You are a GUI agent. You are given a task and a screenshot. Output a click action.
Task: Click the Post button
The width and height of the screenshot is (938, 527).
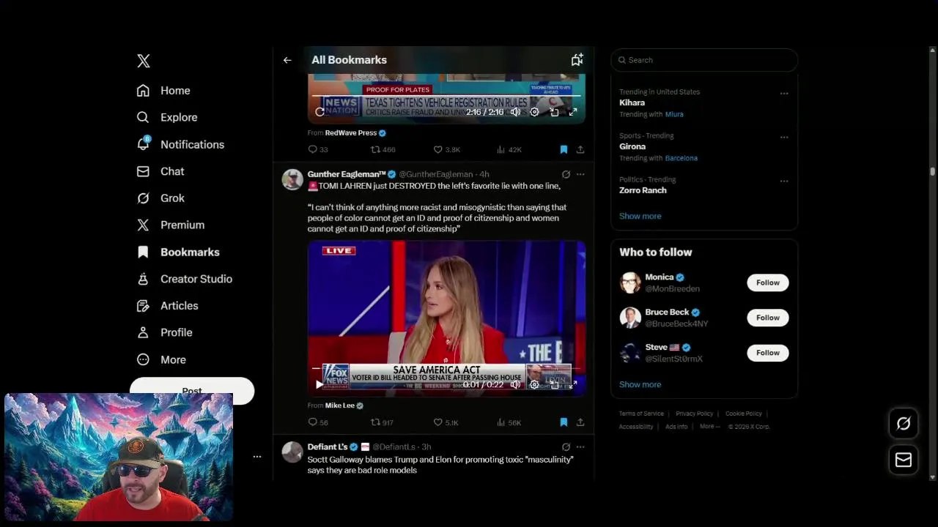click(x=192, y=390)
